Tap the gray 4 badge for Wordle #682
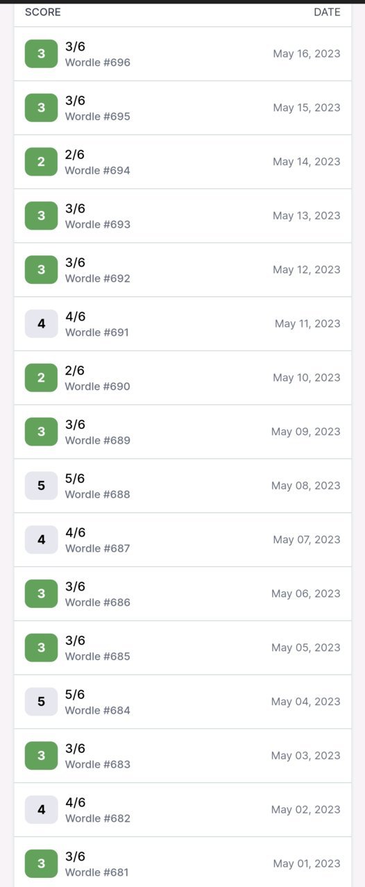365x887 pixels. (41, 809)
